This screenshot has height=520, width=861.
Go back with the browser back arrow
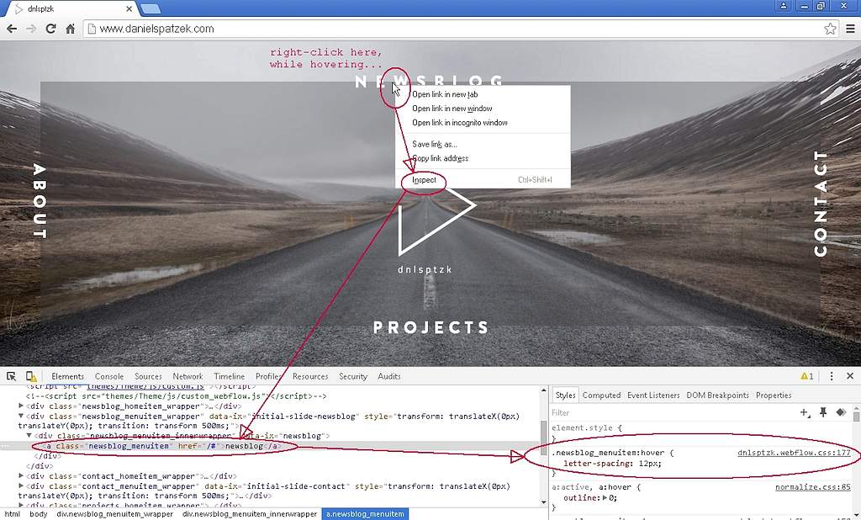pyautogui.click(x=12, y=29)
